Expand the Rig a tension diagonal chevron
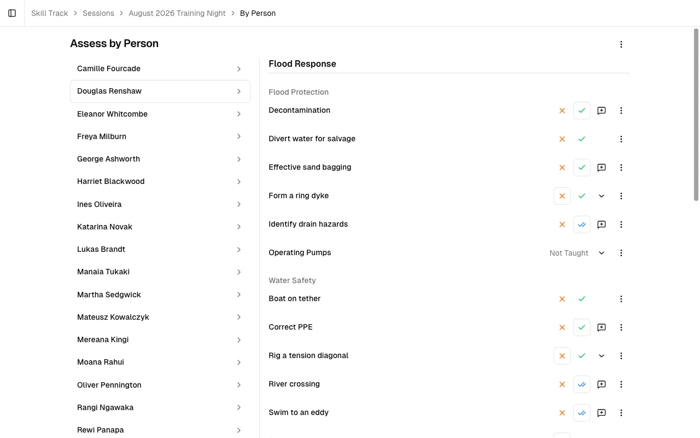 coord(602,356)
